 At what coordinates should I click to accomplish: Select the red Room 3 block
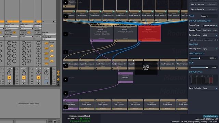pos(149,33)
